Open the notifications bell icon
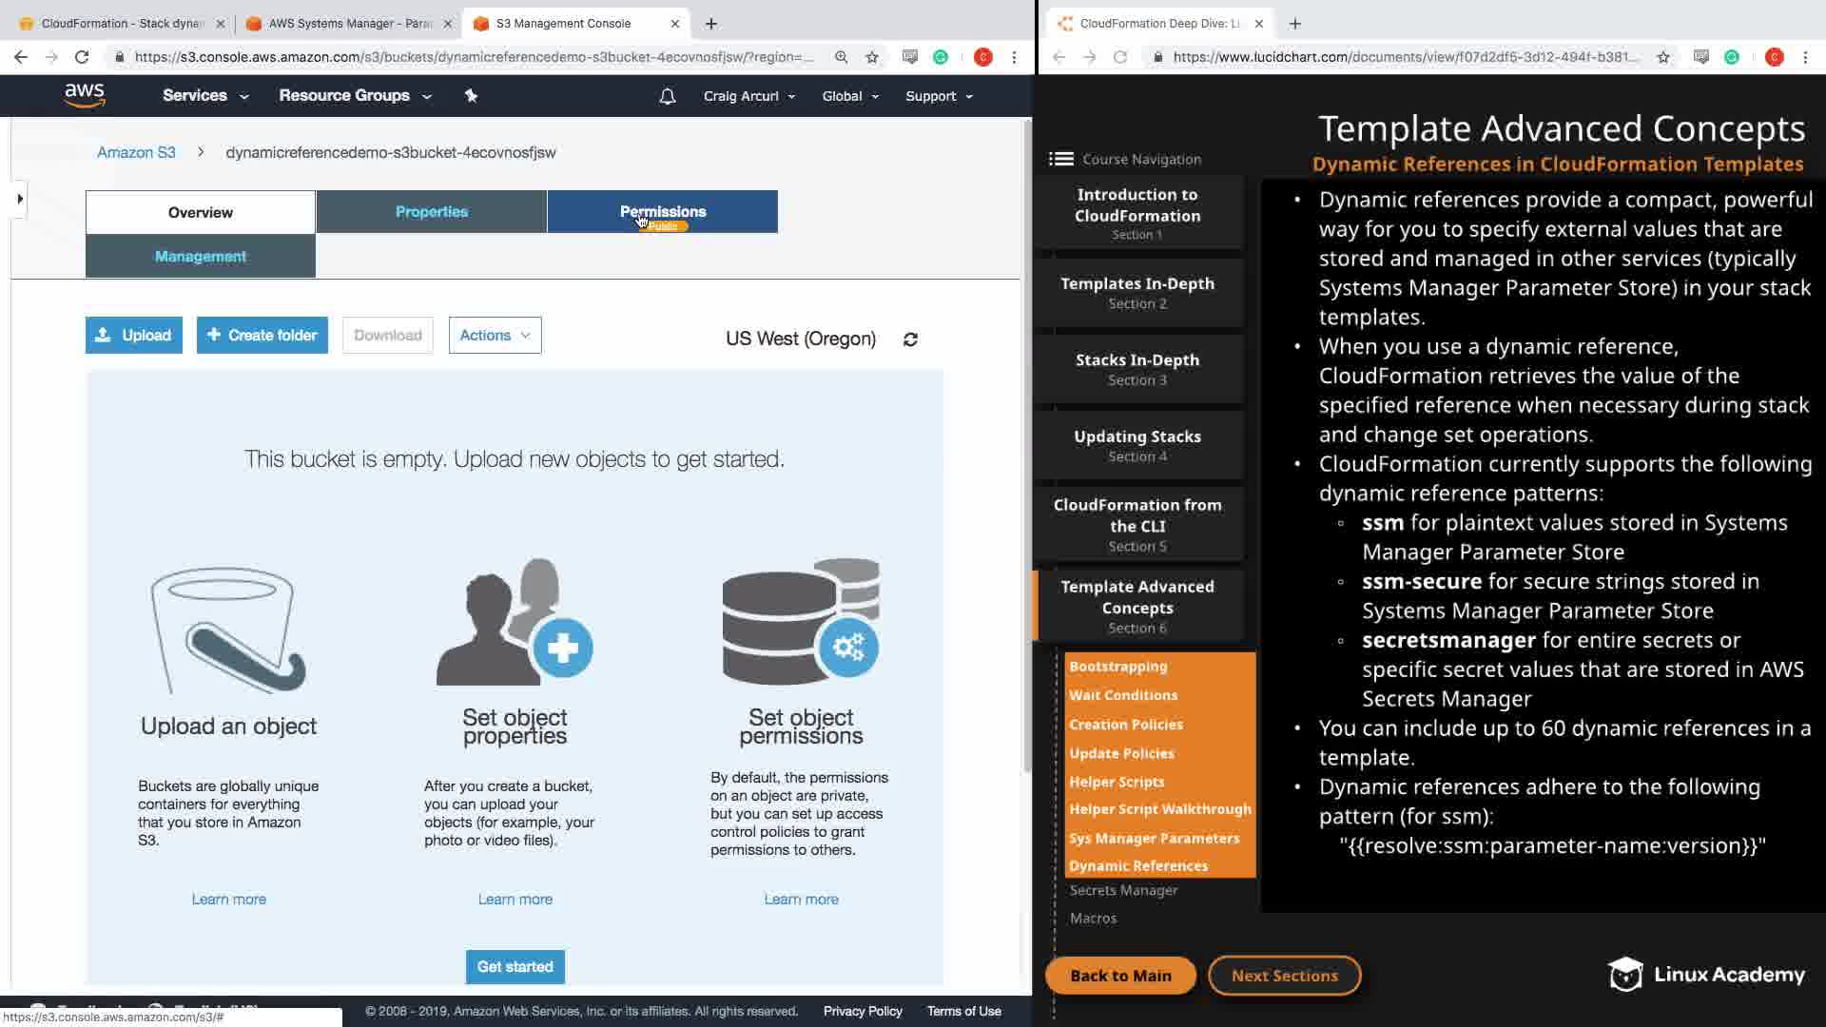The width and height of the screenshot is (1826, 1027). 667,96
